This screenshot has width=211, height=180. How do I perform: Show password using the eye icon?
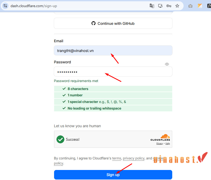pos(167,64)
